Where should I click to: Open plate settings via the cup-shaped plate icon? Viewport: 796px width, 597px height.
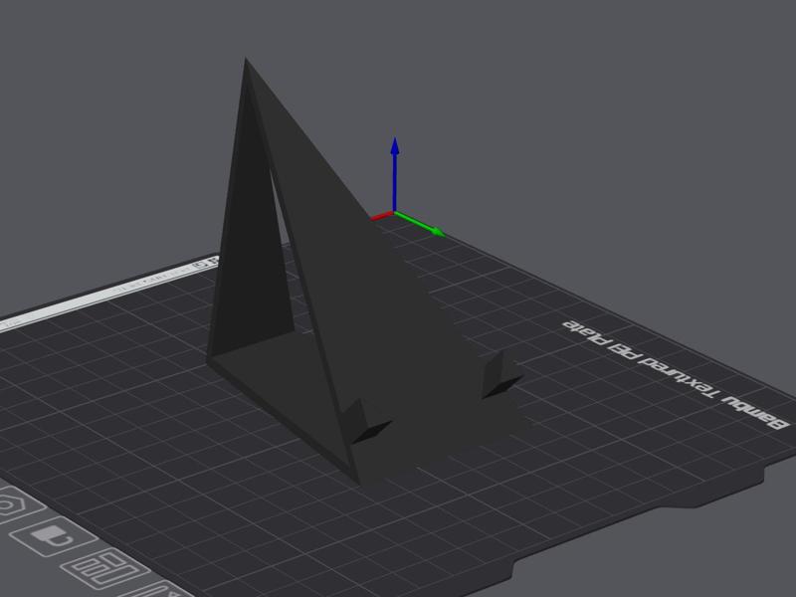[x=48, y=535]
